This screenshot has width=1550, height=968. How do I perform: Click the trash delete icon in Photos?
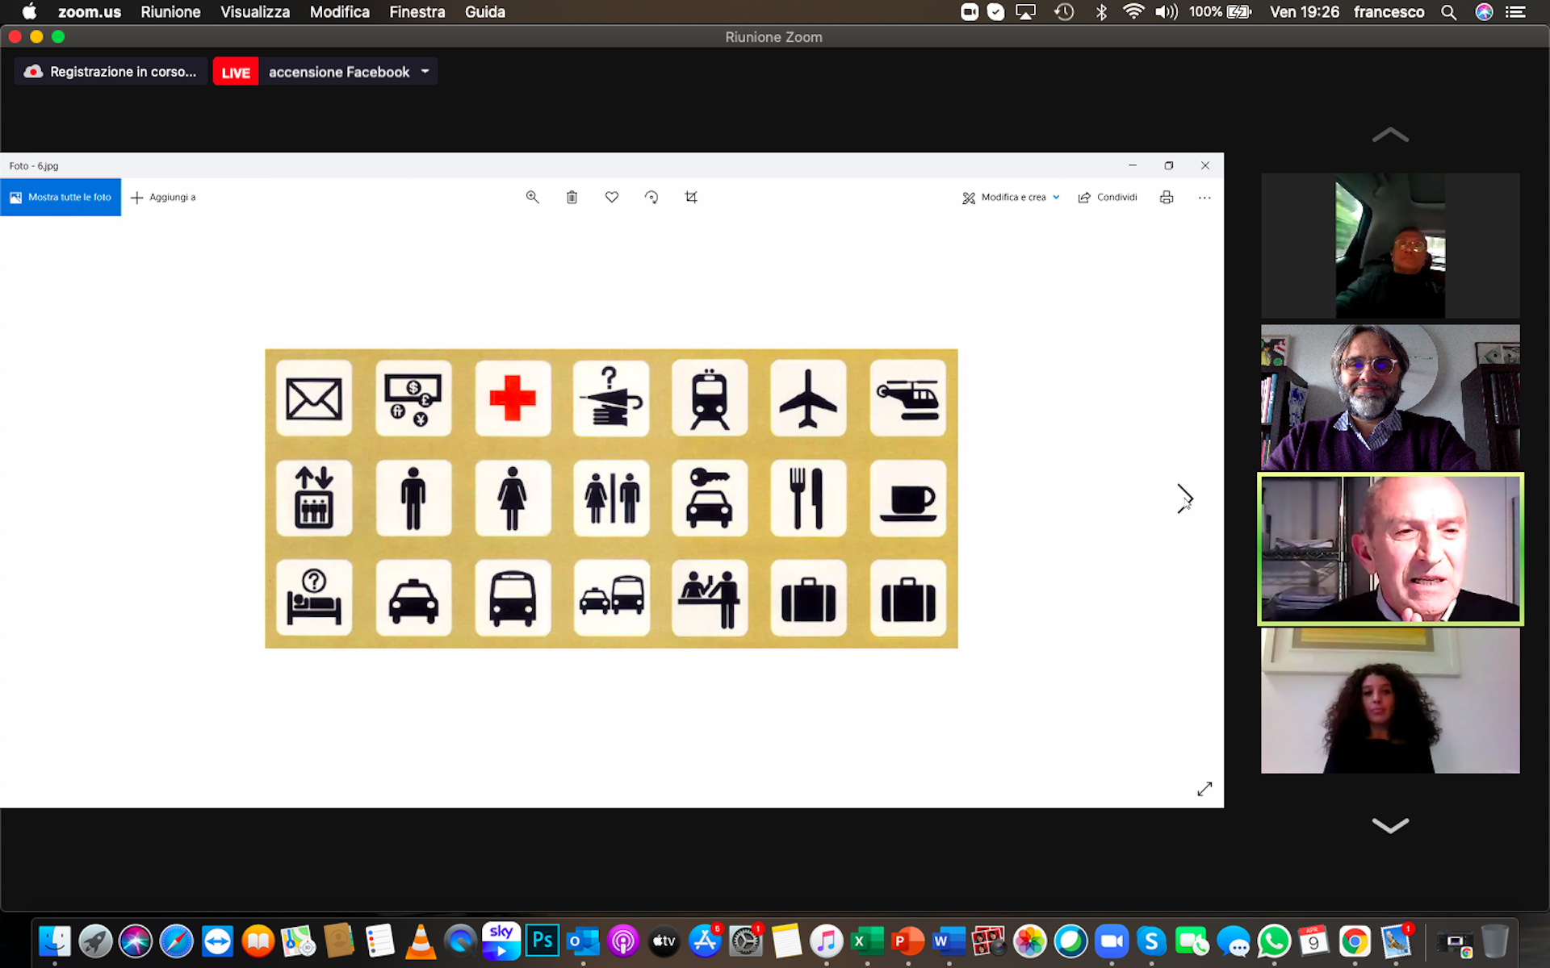[x=572, y=197]
